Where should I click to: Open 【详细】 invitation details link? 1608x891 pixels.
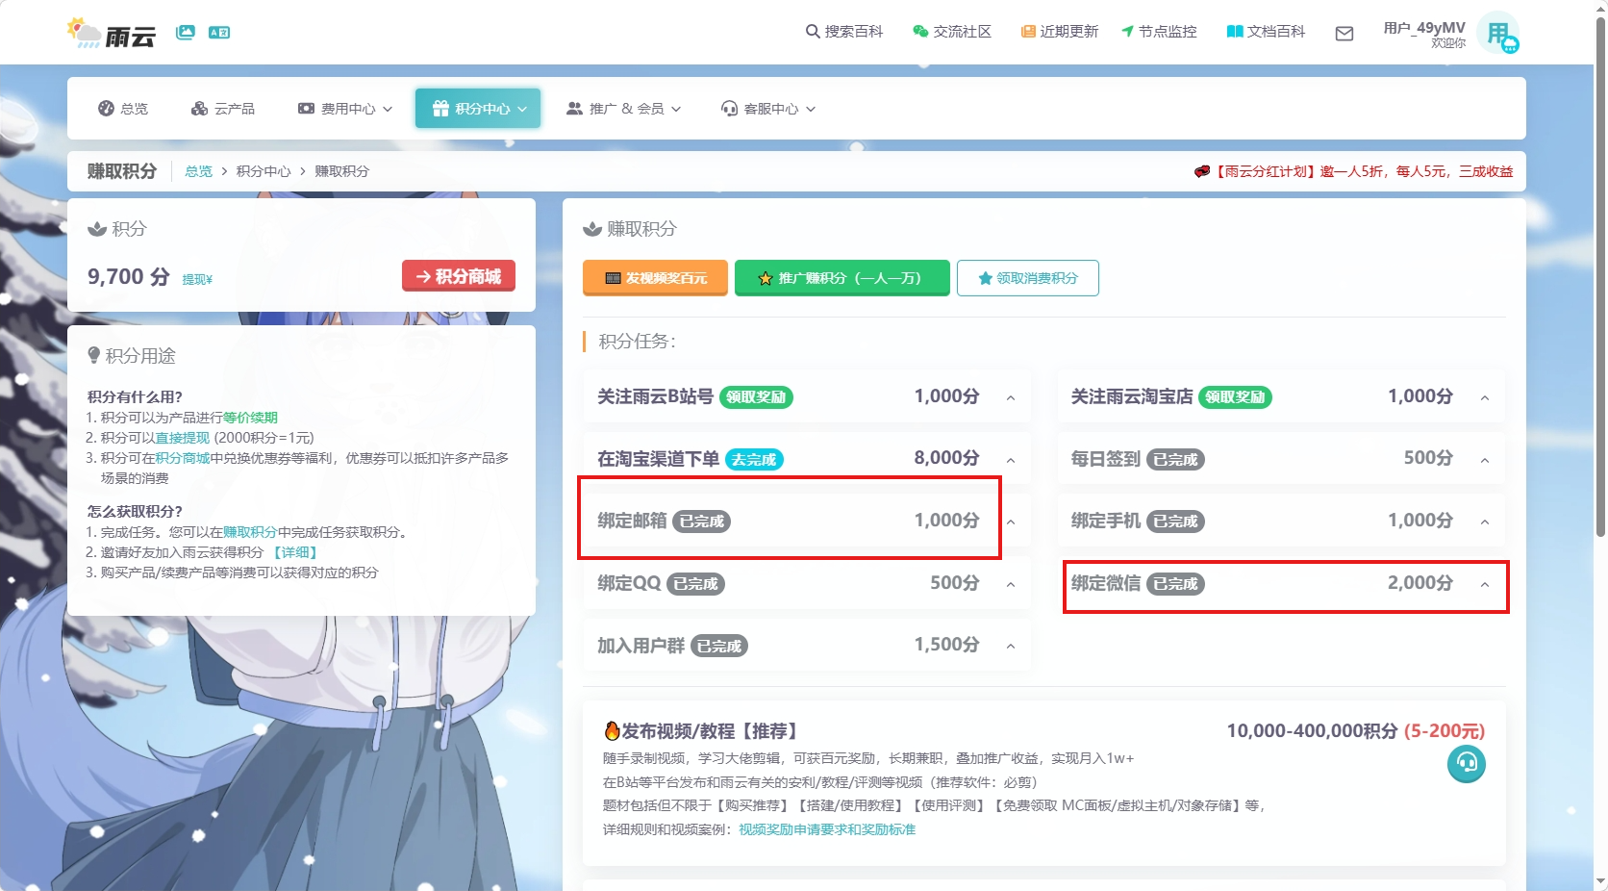pos(295,552)
